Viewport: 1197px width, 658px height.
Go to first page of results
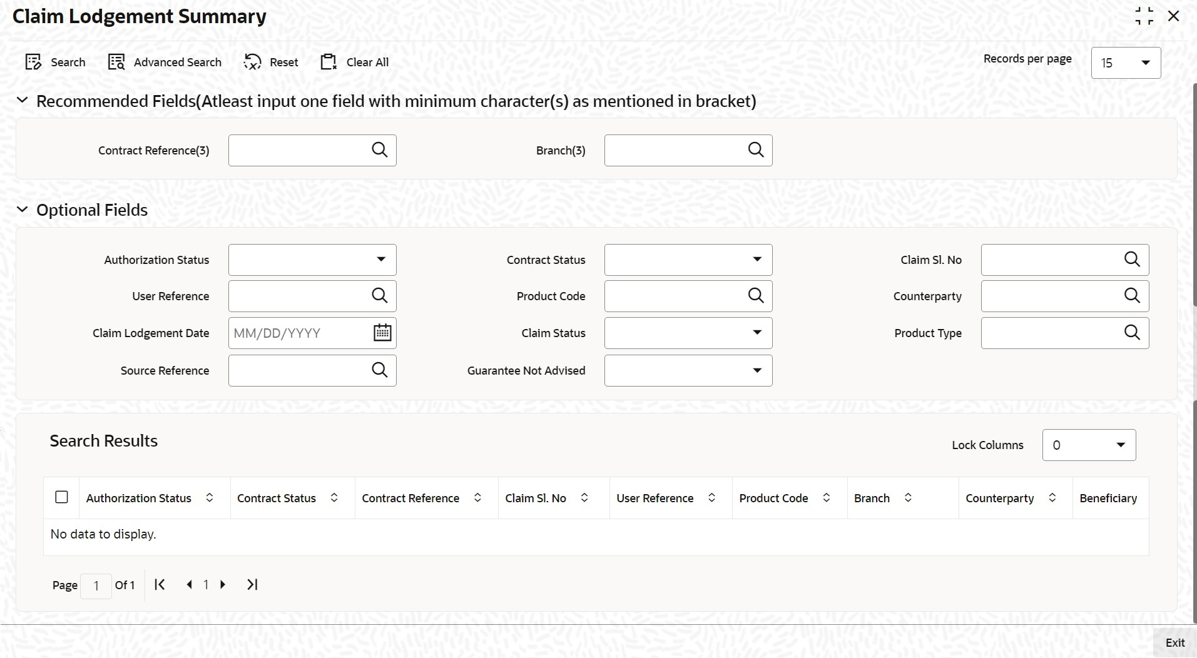[x=160, y=585]
